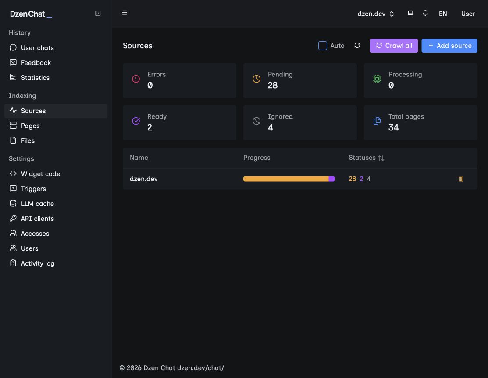Pause crawling for the dzen.dev source

(461, 179)
